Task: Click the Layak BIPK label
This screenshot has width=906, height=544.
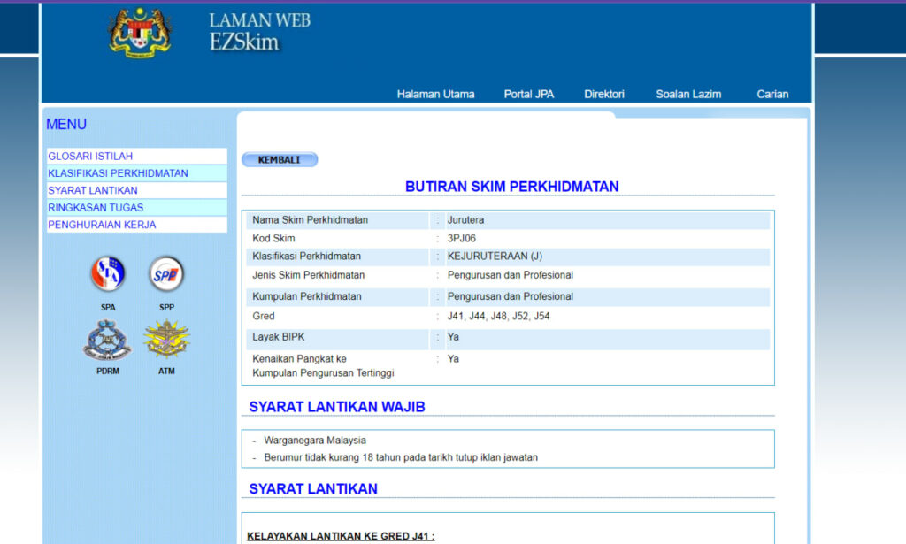Action: click(279, 337)
